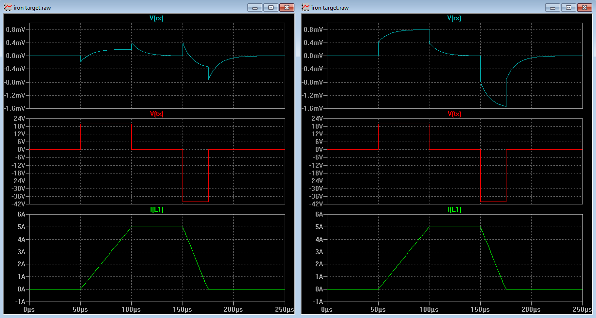
Task: Maximize the left iron target.raw window
Action: click(271, 7)
